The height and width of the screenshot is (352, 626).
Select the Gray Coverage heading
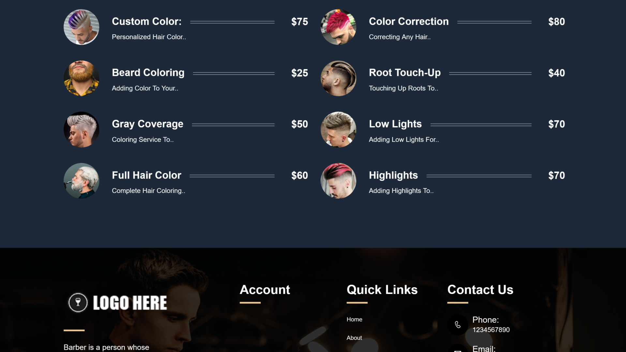pos(148,124)
